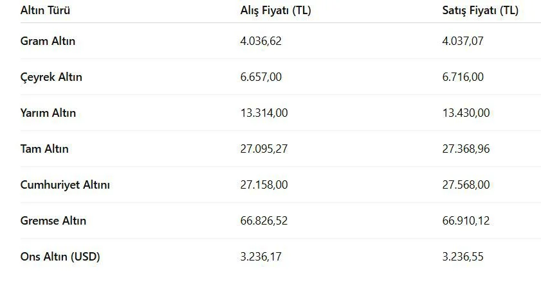Viewport: 541px width, 283px height.
Task: Click Yarım Altın selling price 13.430,00
Action: coord(466,113)
